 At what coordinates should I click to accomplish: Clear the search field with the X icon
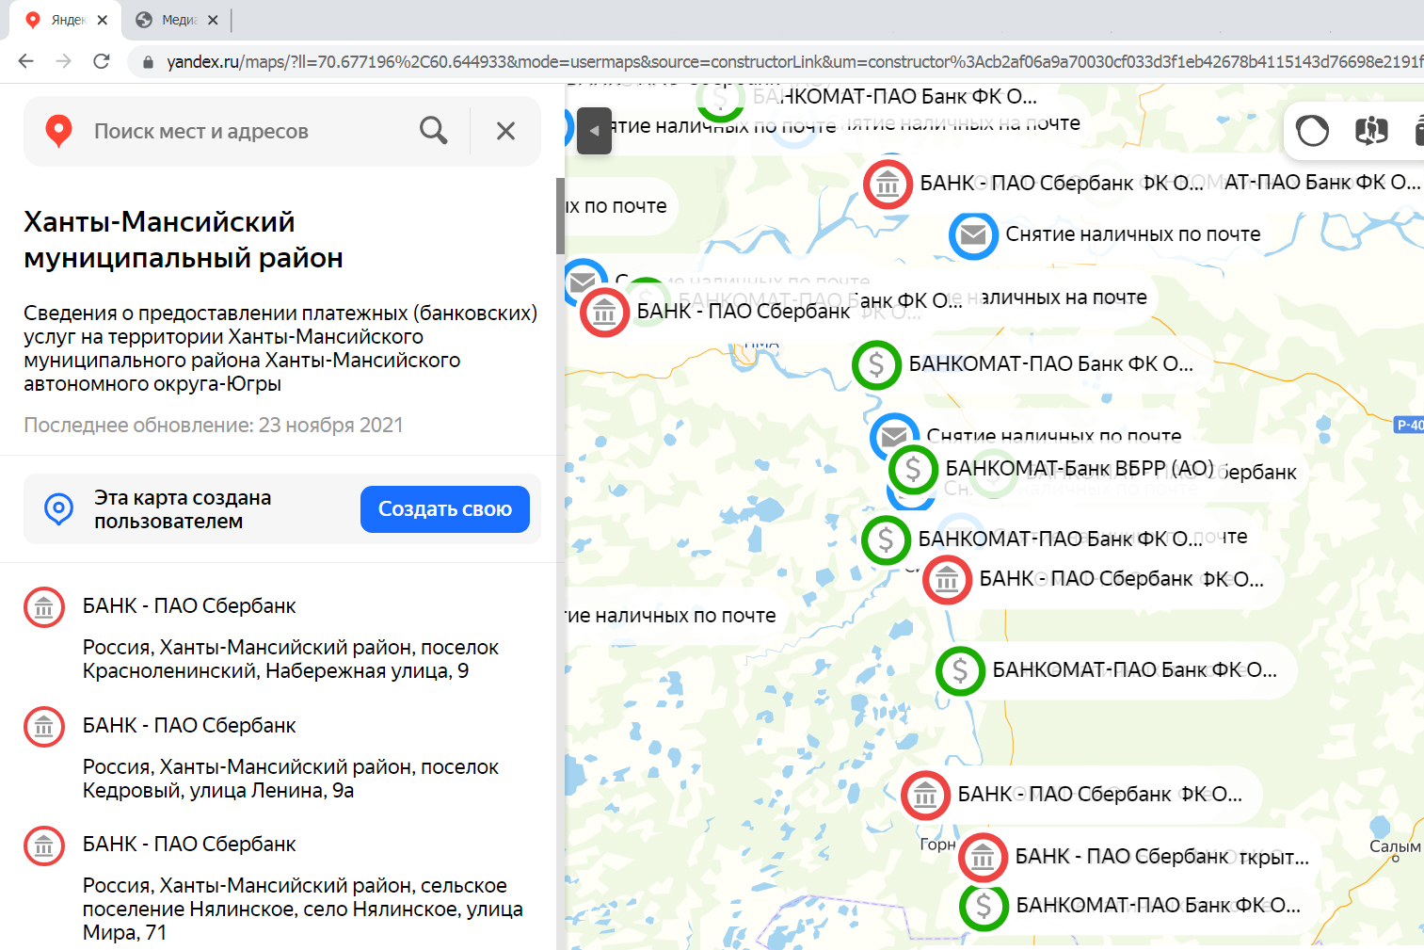pos(505,131)
